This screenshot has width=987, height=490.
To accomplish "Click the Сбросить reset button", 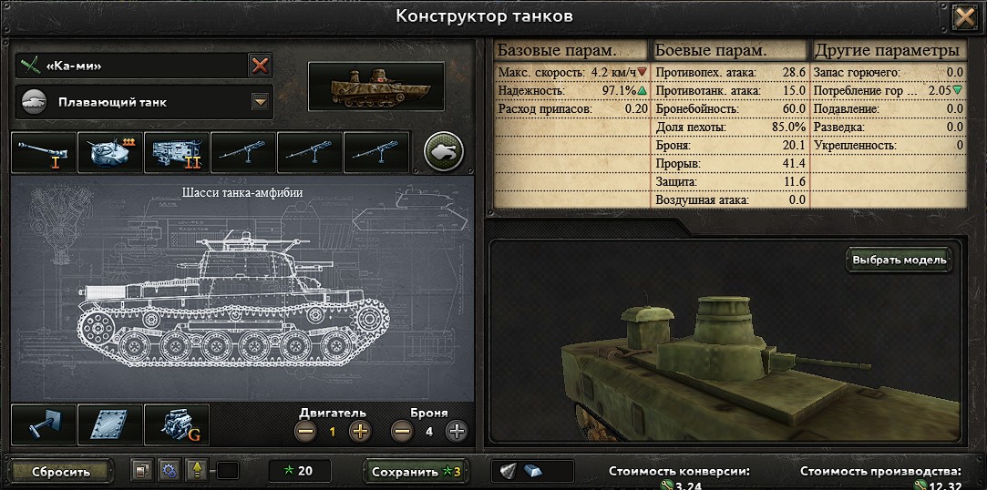I will click(x=61, y=471).
